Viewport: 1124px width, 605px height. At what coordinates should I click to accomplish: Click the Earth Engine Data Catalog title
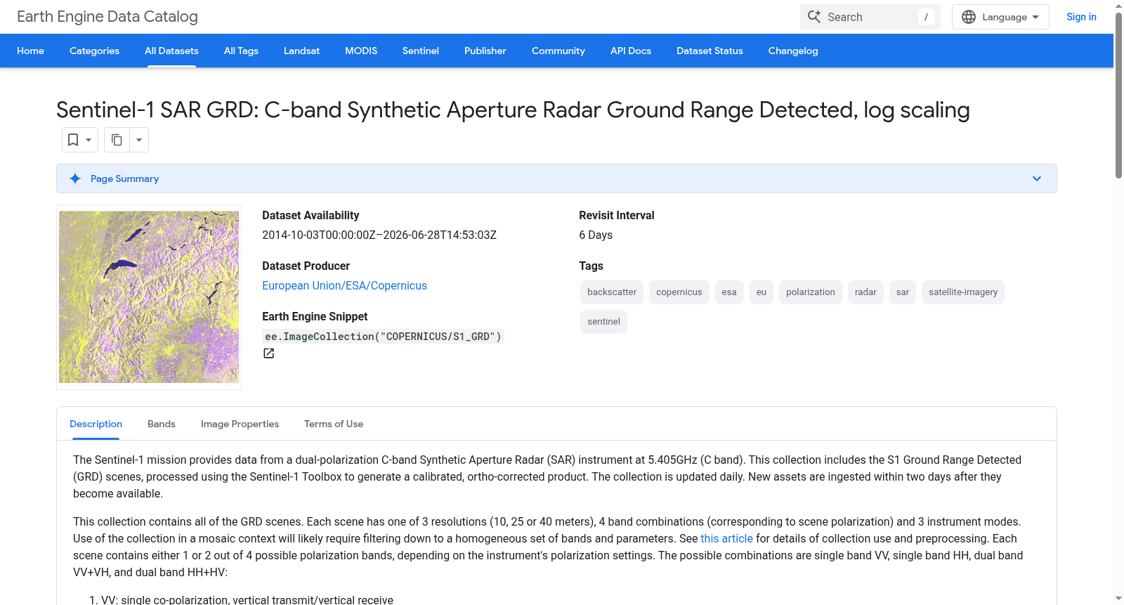[x=107, y=16]
